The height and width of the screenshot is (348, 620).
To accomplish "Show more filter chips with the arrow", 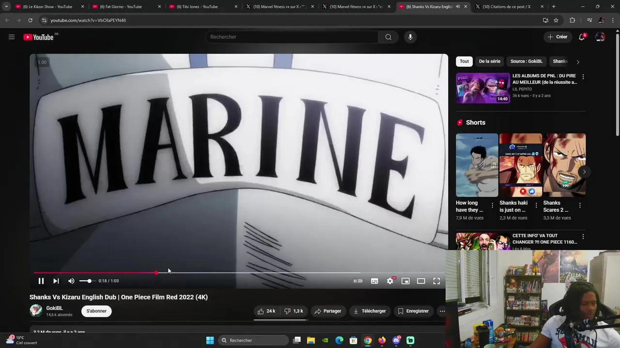I will tap(577, 62).
